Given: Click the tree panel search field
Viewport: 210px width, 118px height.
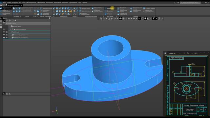Looking at the screenshot, I should pyautogui.click(x=28, y=24).
